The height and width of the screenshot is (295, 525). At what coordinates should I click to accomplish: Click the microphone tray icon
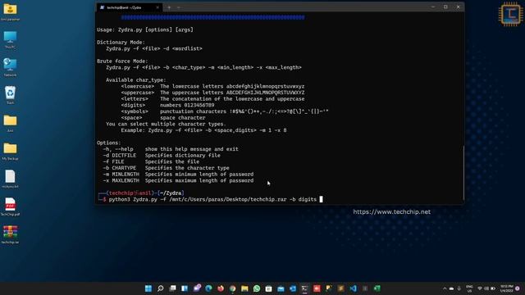pos(459,288)
